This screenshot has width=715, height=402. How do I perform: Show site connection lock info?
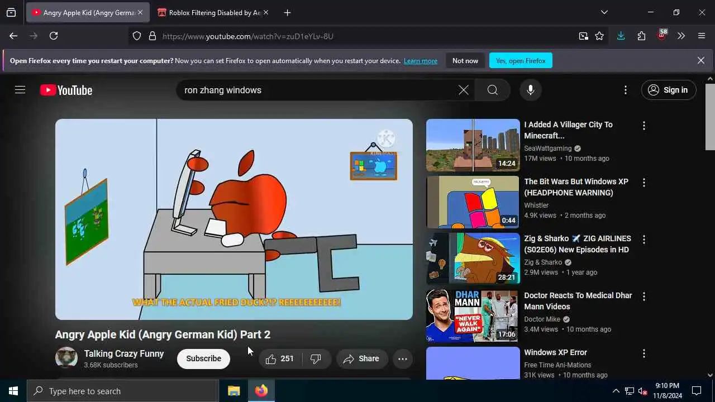[152, 36]
